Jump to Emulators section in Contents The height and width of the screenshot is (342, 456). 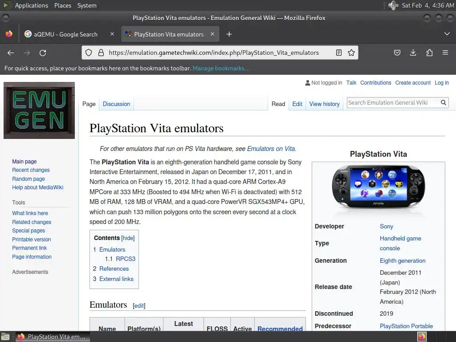pos(112,249)
